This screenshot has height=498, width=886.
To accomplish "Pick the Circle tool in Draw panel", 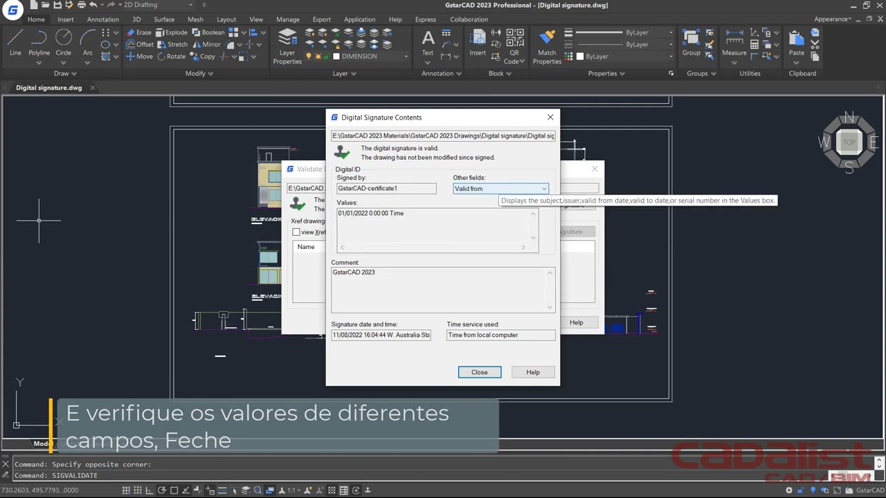I will coord(63,43).
